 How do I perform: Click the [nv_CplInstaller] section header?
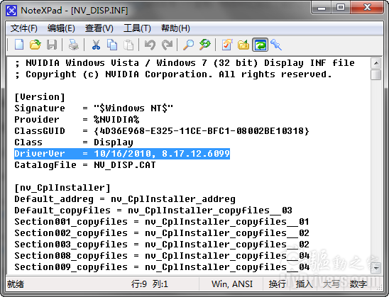tap(62, 188)
